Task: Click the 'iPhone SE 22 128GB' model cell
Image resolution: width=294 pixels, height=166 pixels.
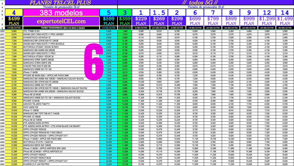Action: click(61, 120)
